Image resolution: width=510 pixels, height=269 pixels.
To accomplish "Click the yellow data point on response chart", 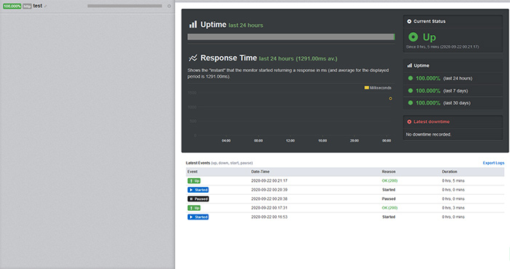I will click(x=391, y=98).
